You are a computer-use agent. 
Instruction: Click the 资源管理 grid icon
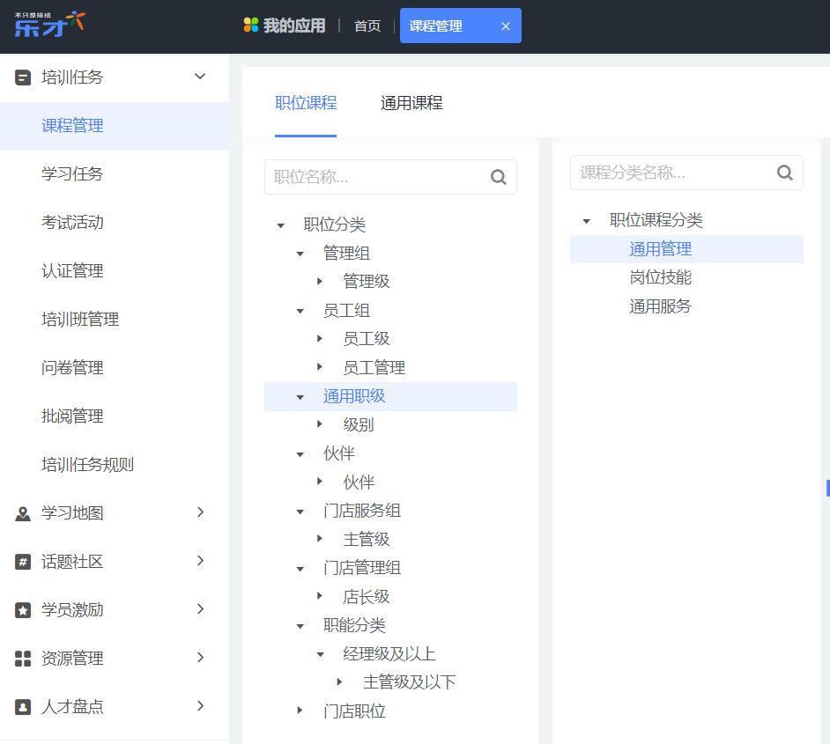point(23,659)
